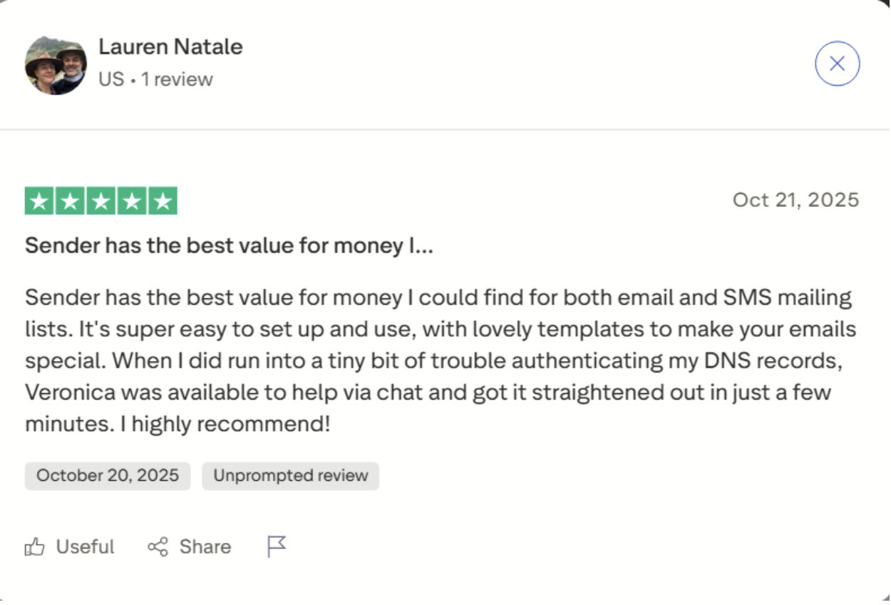The image size is (891, 605).
Task: Click Lauren Natale's profile photo
Action: click(x=56, y=64)
